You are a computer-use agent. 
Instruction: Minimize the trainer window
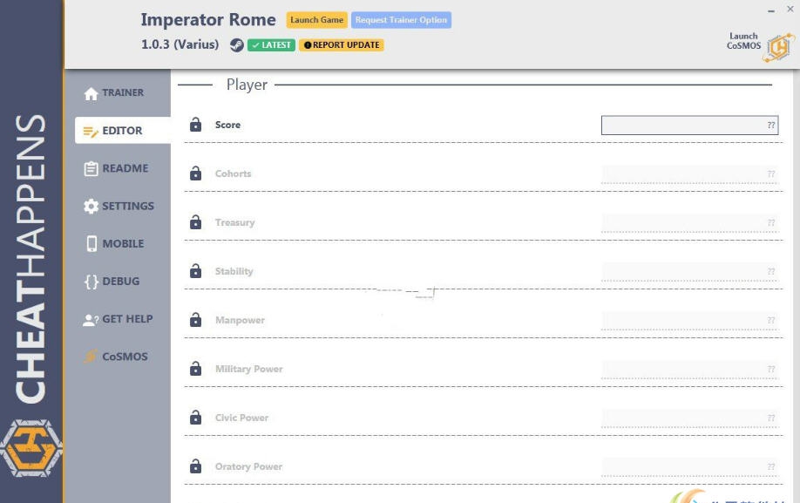click(x=771, y=10)
